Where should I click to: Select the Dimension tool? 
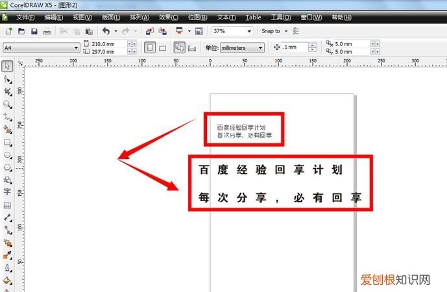coord(7,217)
